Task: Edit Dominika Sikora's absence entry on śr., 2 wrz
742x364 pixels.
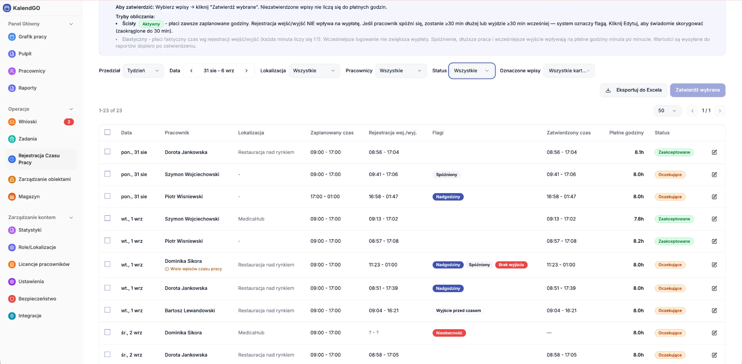Action: 714,333
